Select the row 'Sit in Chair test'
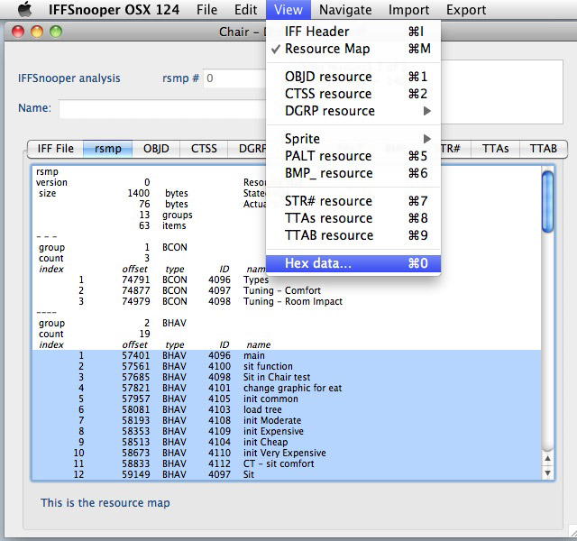 (287, 377)
